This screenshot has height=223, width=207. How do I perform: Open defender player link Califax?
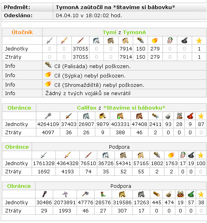pyautogui.click(x=87, y=108)
